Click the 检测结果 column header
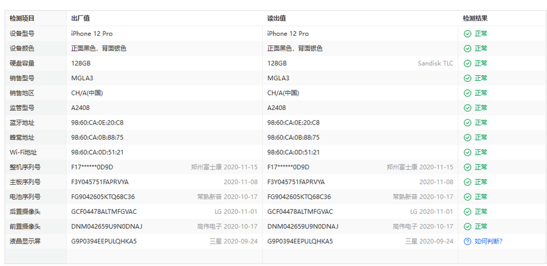This screenshot has width=547, height=266. click(475, 18)
